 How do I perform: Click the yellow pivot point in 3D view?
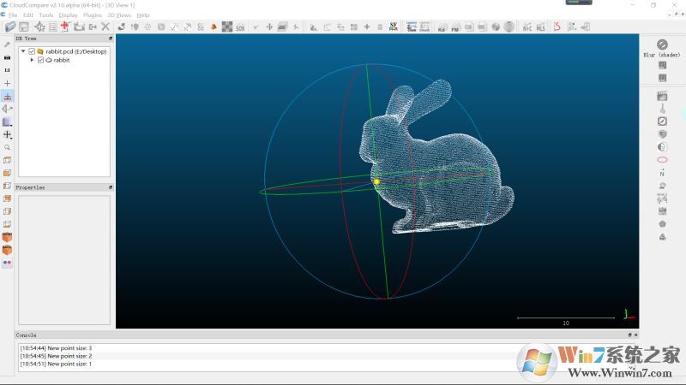click(376, 181)
